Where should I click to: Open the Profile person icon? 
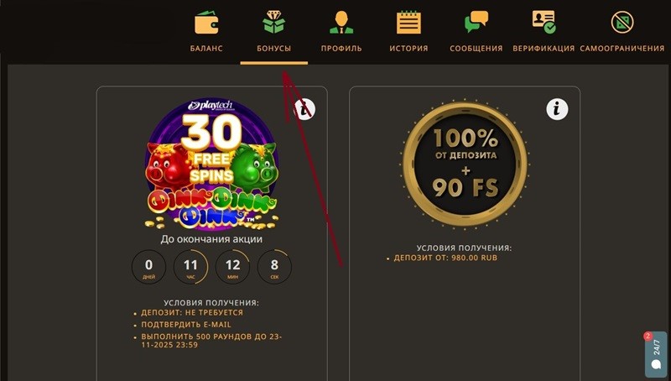tap(341, 23)
